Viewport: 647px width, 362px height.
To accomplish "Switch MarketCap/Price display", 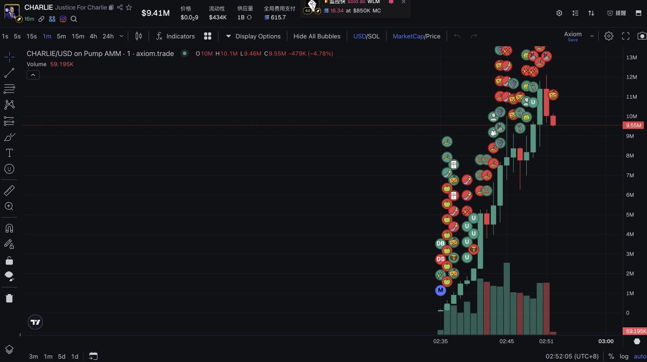I will click(416, 36).
